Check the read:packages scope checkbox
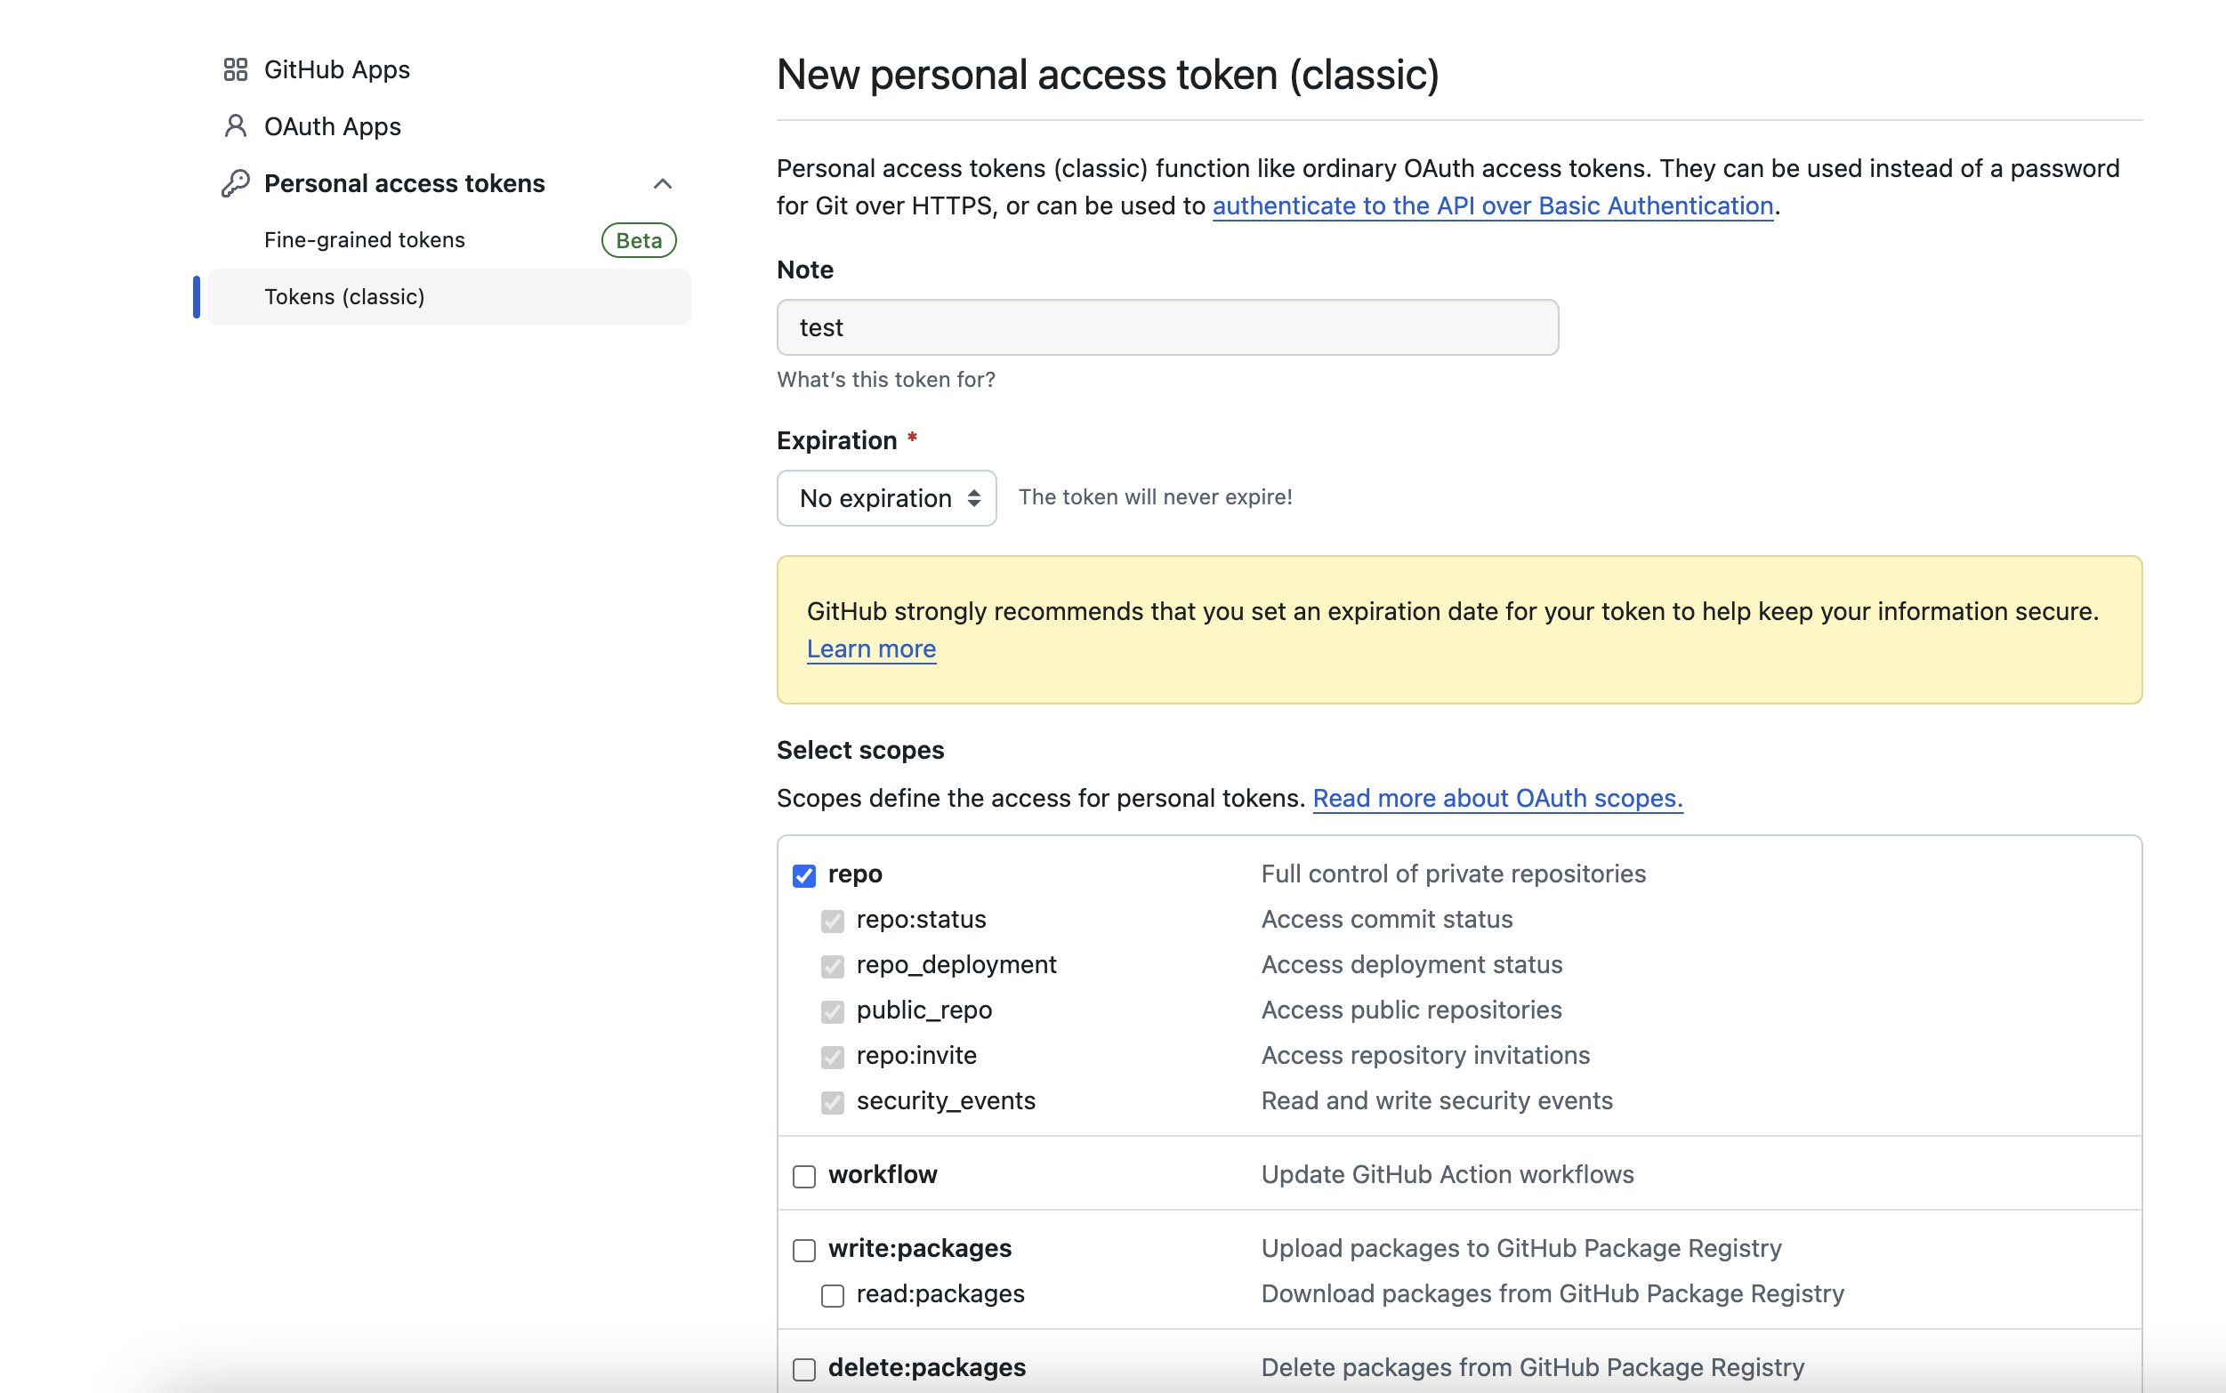Screen dimensions: 2226x1393 [x=833, y=1295]
